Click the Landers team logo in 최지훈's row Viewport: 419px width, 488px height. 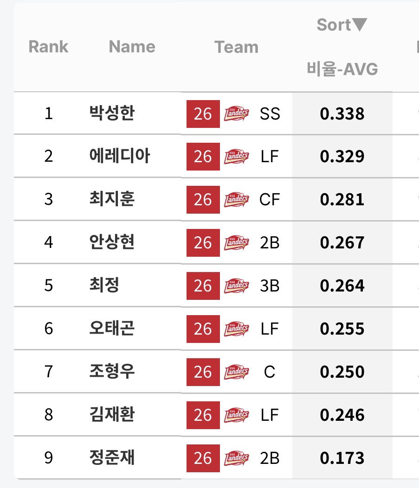pyautogui.click(x=237, y=200)
